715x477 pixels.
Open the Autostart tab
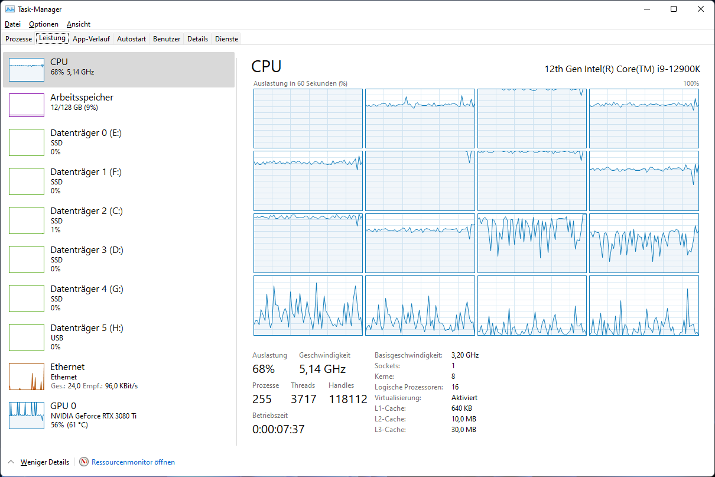tap(131, 38)
